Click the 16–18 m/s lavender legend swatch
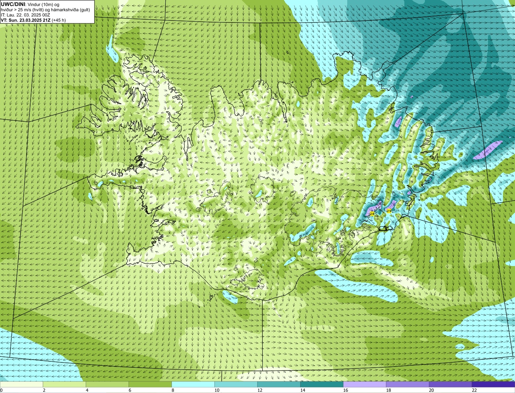The height and width of the screenshot is (393, 515). click(x=365, y=384)
